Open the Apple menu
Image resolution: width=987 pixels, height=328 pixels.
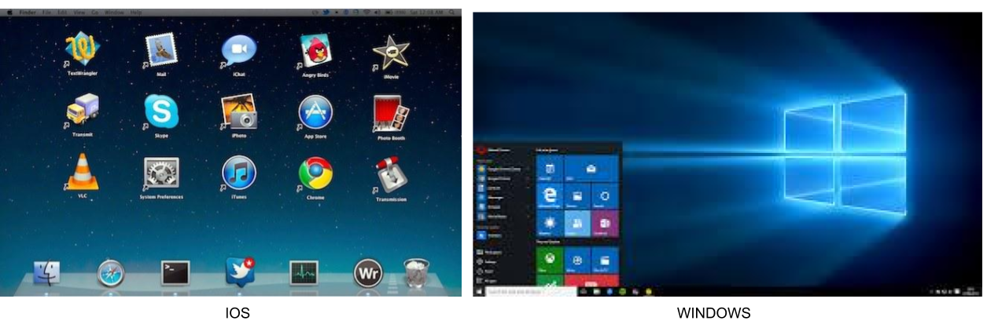tap(8, 13)
